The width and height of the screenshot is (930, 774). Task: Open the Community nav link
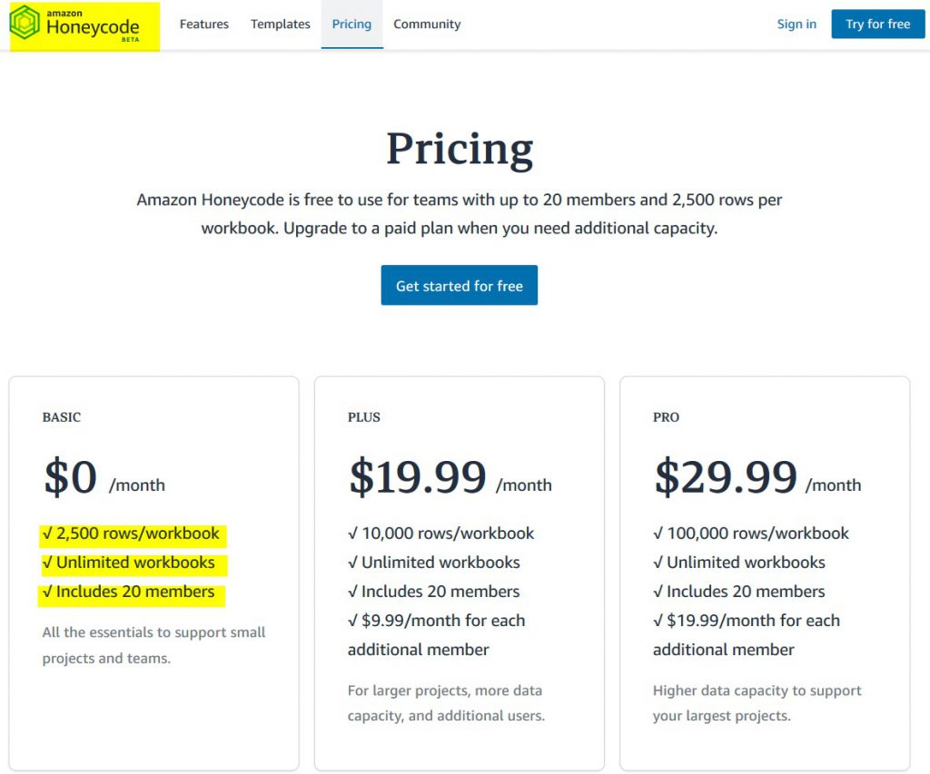tap(427, 24)
